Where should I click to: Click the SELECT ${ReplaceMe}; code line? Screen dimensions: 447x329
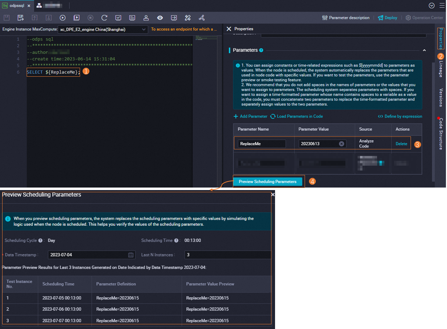[53, 72]
